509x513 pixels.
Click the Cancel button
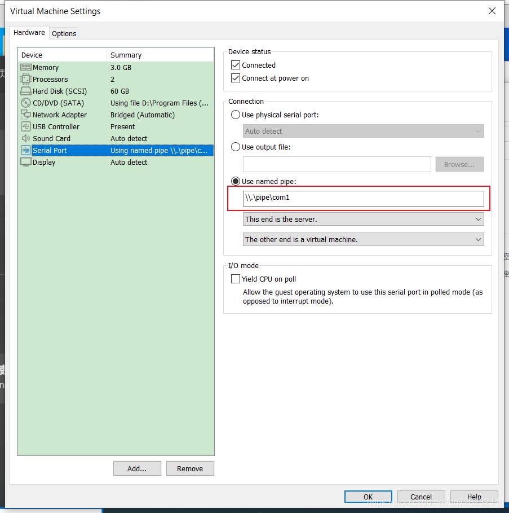click(421, 497)
